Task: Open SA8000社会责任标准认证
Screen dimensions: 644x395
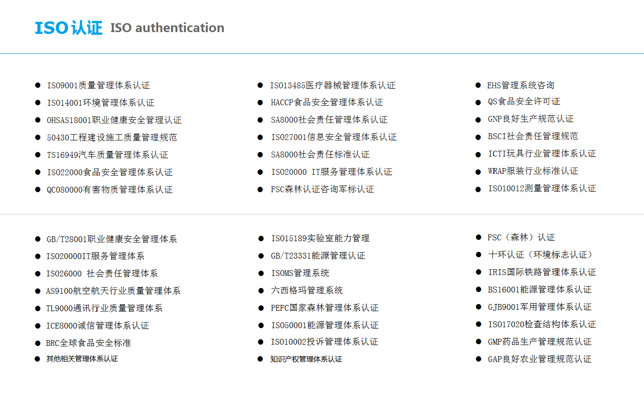Action: tap(320, 154)
